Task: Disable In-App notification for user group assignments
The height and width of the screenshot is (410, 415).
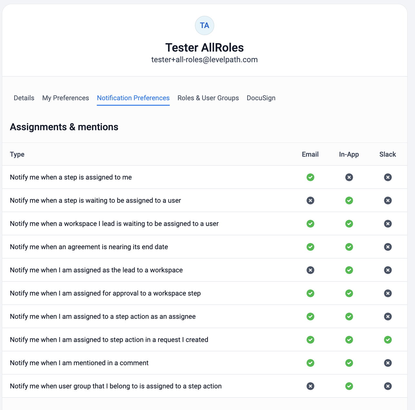Action: tap(349, 386)
